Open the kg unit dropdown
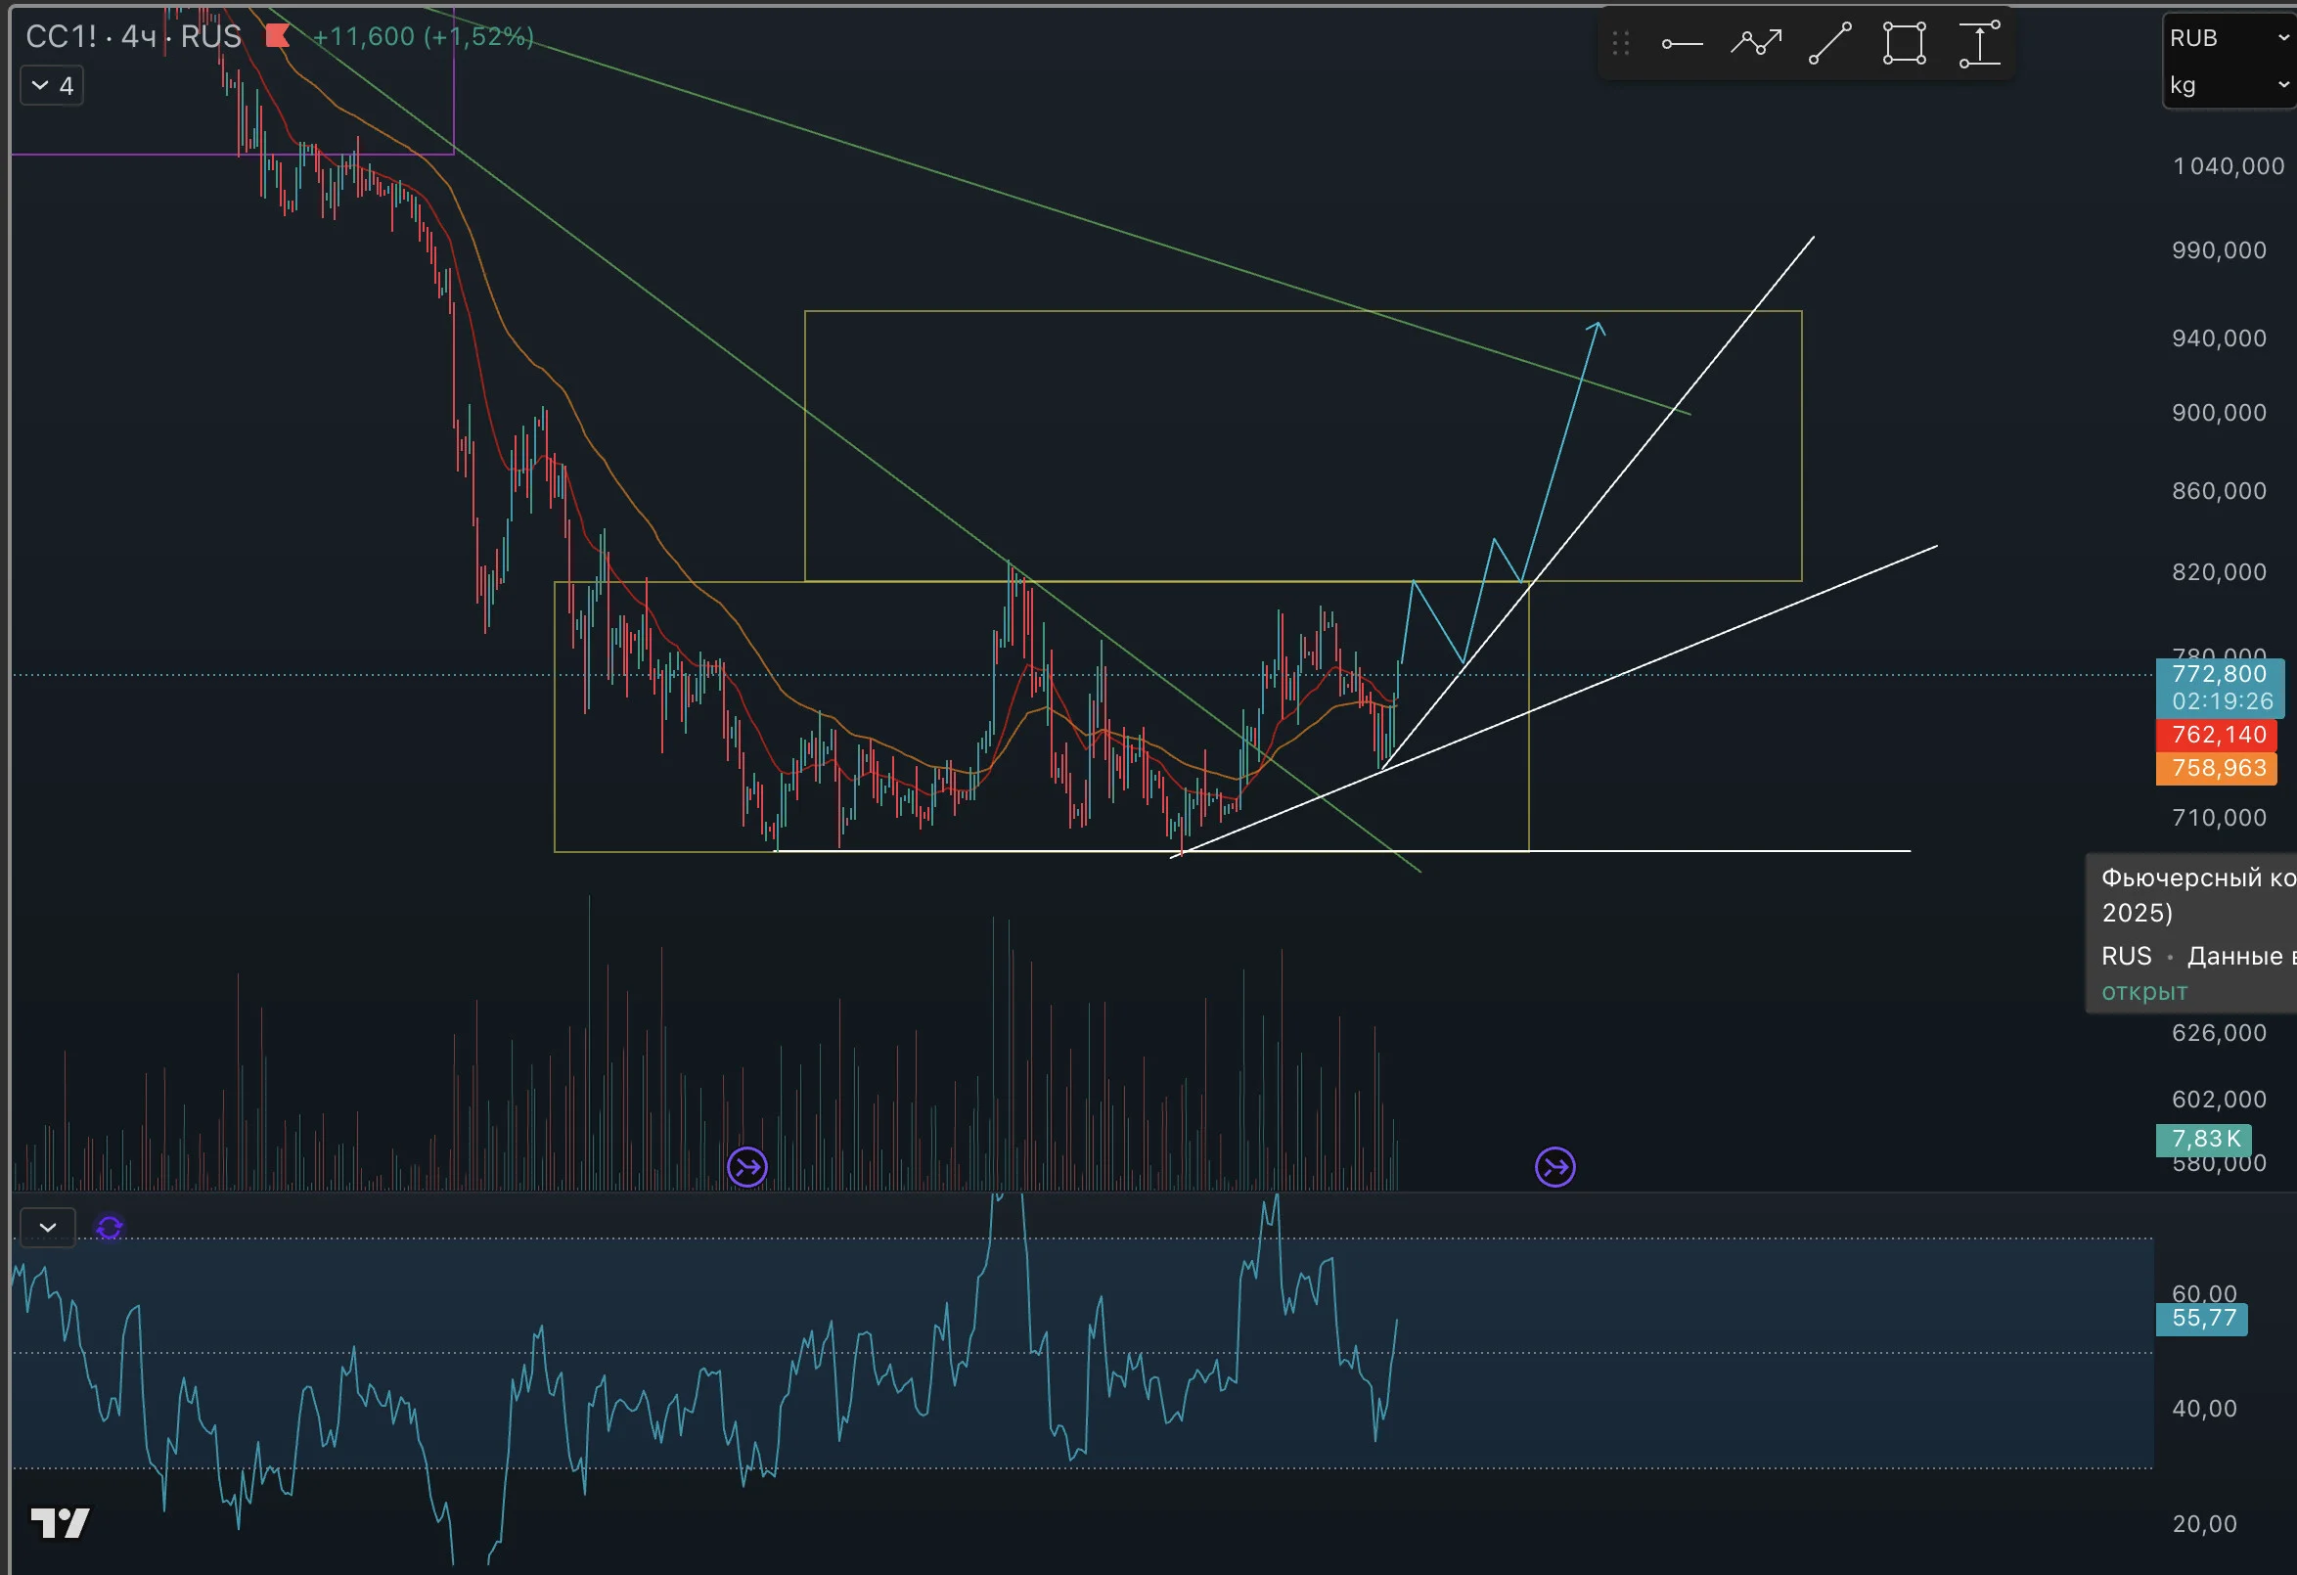This screenshot has height=1575, width=2297. tap(2229, 86)
